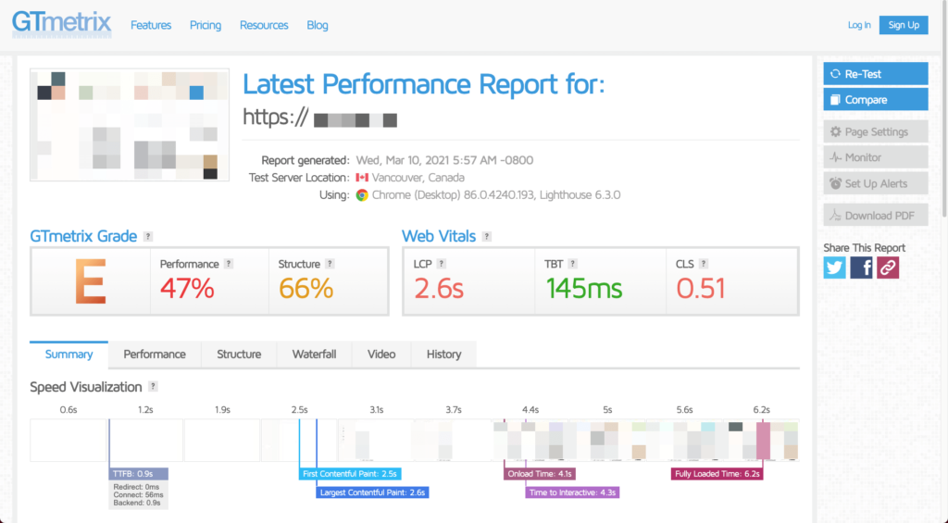Click Set Up Alerts
The width and height of the screenshot is (948, 523).
click(x=876, y=183)
